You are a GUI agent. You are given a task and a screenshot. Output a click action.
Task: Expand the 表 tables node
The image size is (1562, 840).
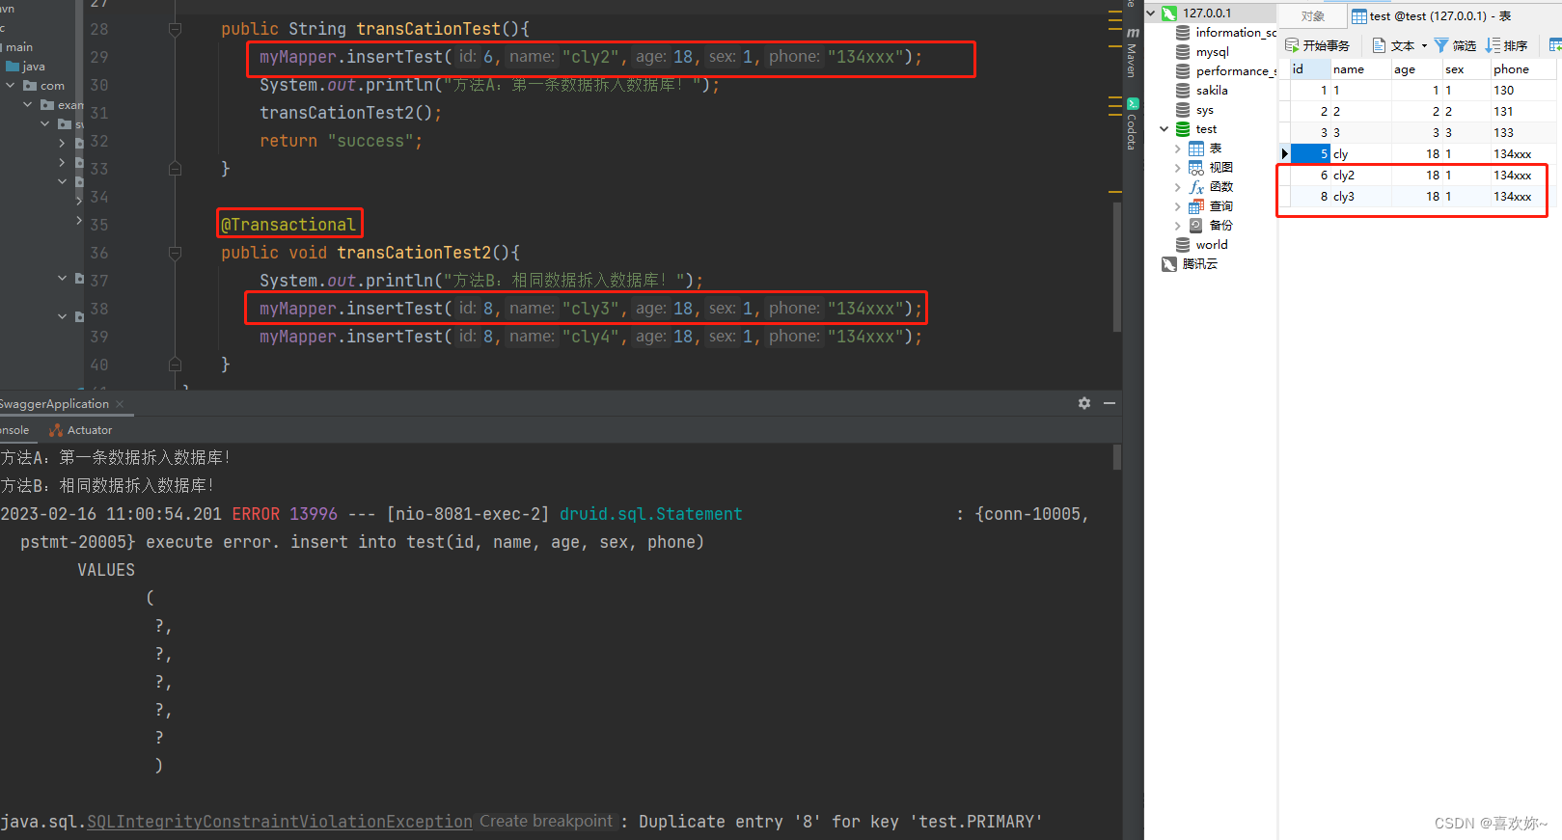click(1178, 149)
